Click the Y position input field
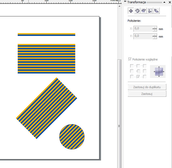The height and width of the screenshot is (168, 172). [x=143, y=36]
